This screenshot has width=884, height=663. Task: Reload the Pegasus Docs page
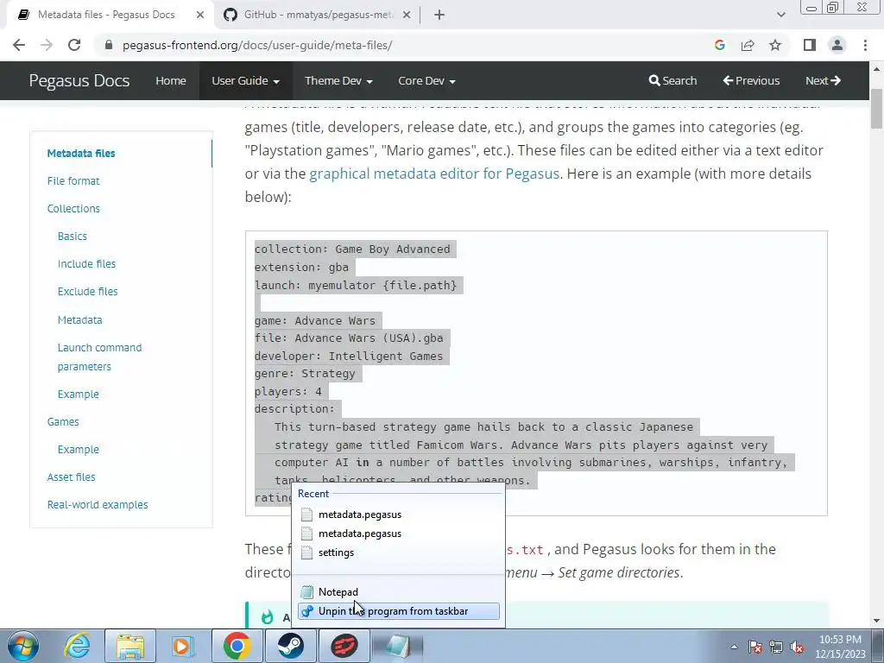tap(74, 45)
